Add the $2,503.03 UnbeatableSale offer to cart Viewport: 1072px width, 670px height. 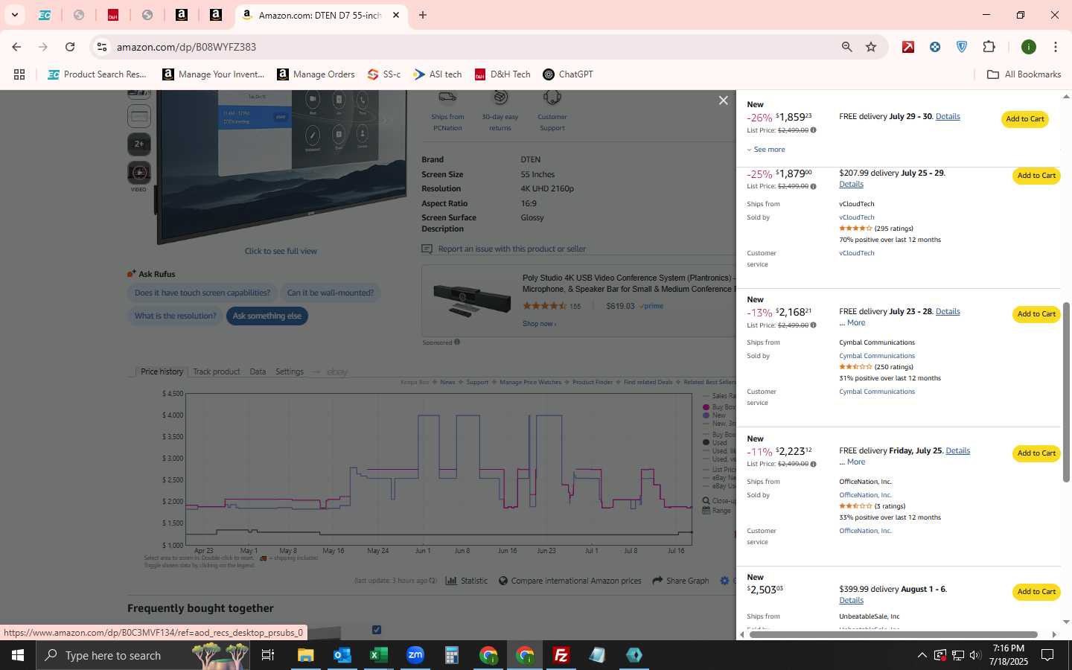tap(1036, 592)
